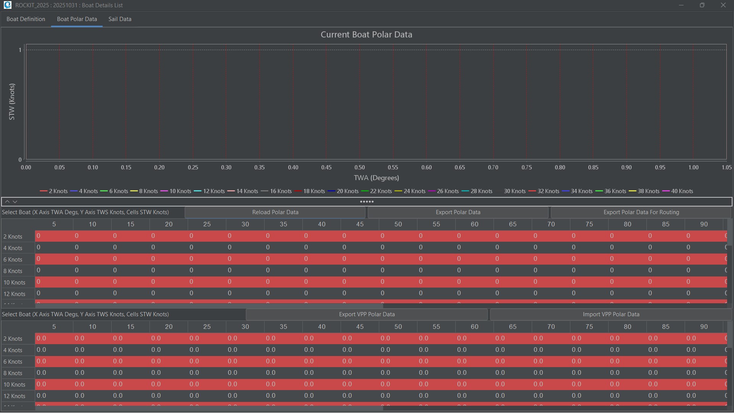
Task: Toggle the 22 Knots green legend entry
Action: 377,191
